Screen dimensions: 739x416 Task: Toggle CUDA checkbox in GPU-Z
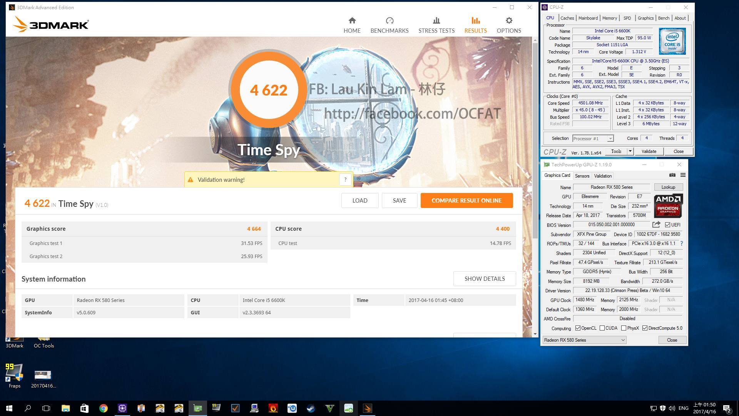click(602, 328)
